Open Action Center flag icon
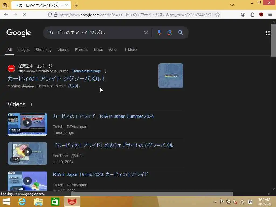This screenshot has width=276, height=207. click(222, 202)
